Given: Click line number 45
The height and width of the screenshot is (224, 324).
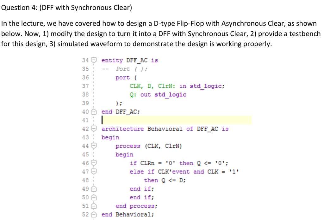Looking at the screenshot, I should tap(85, 154).
